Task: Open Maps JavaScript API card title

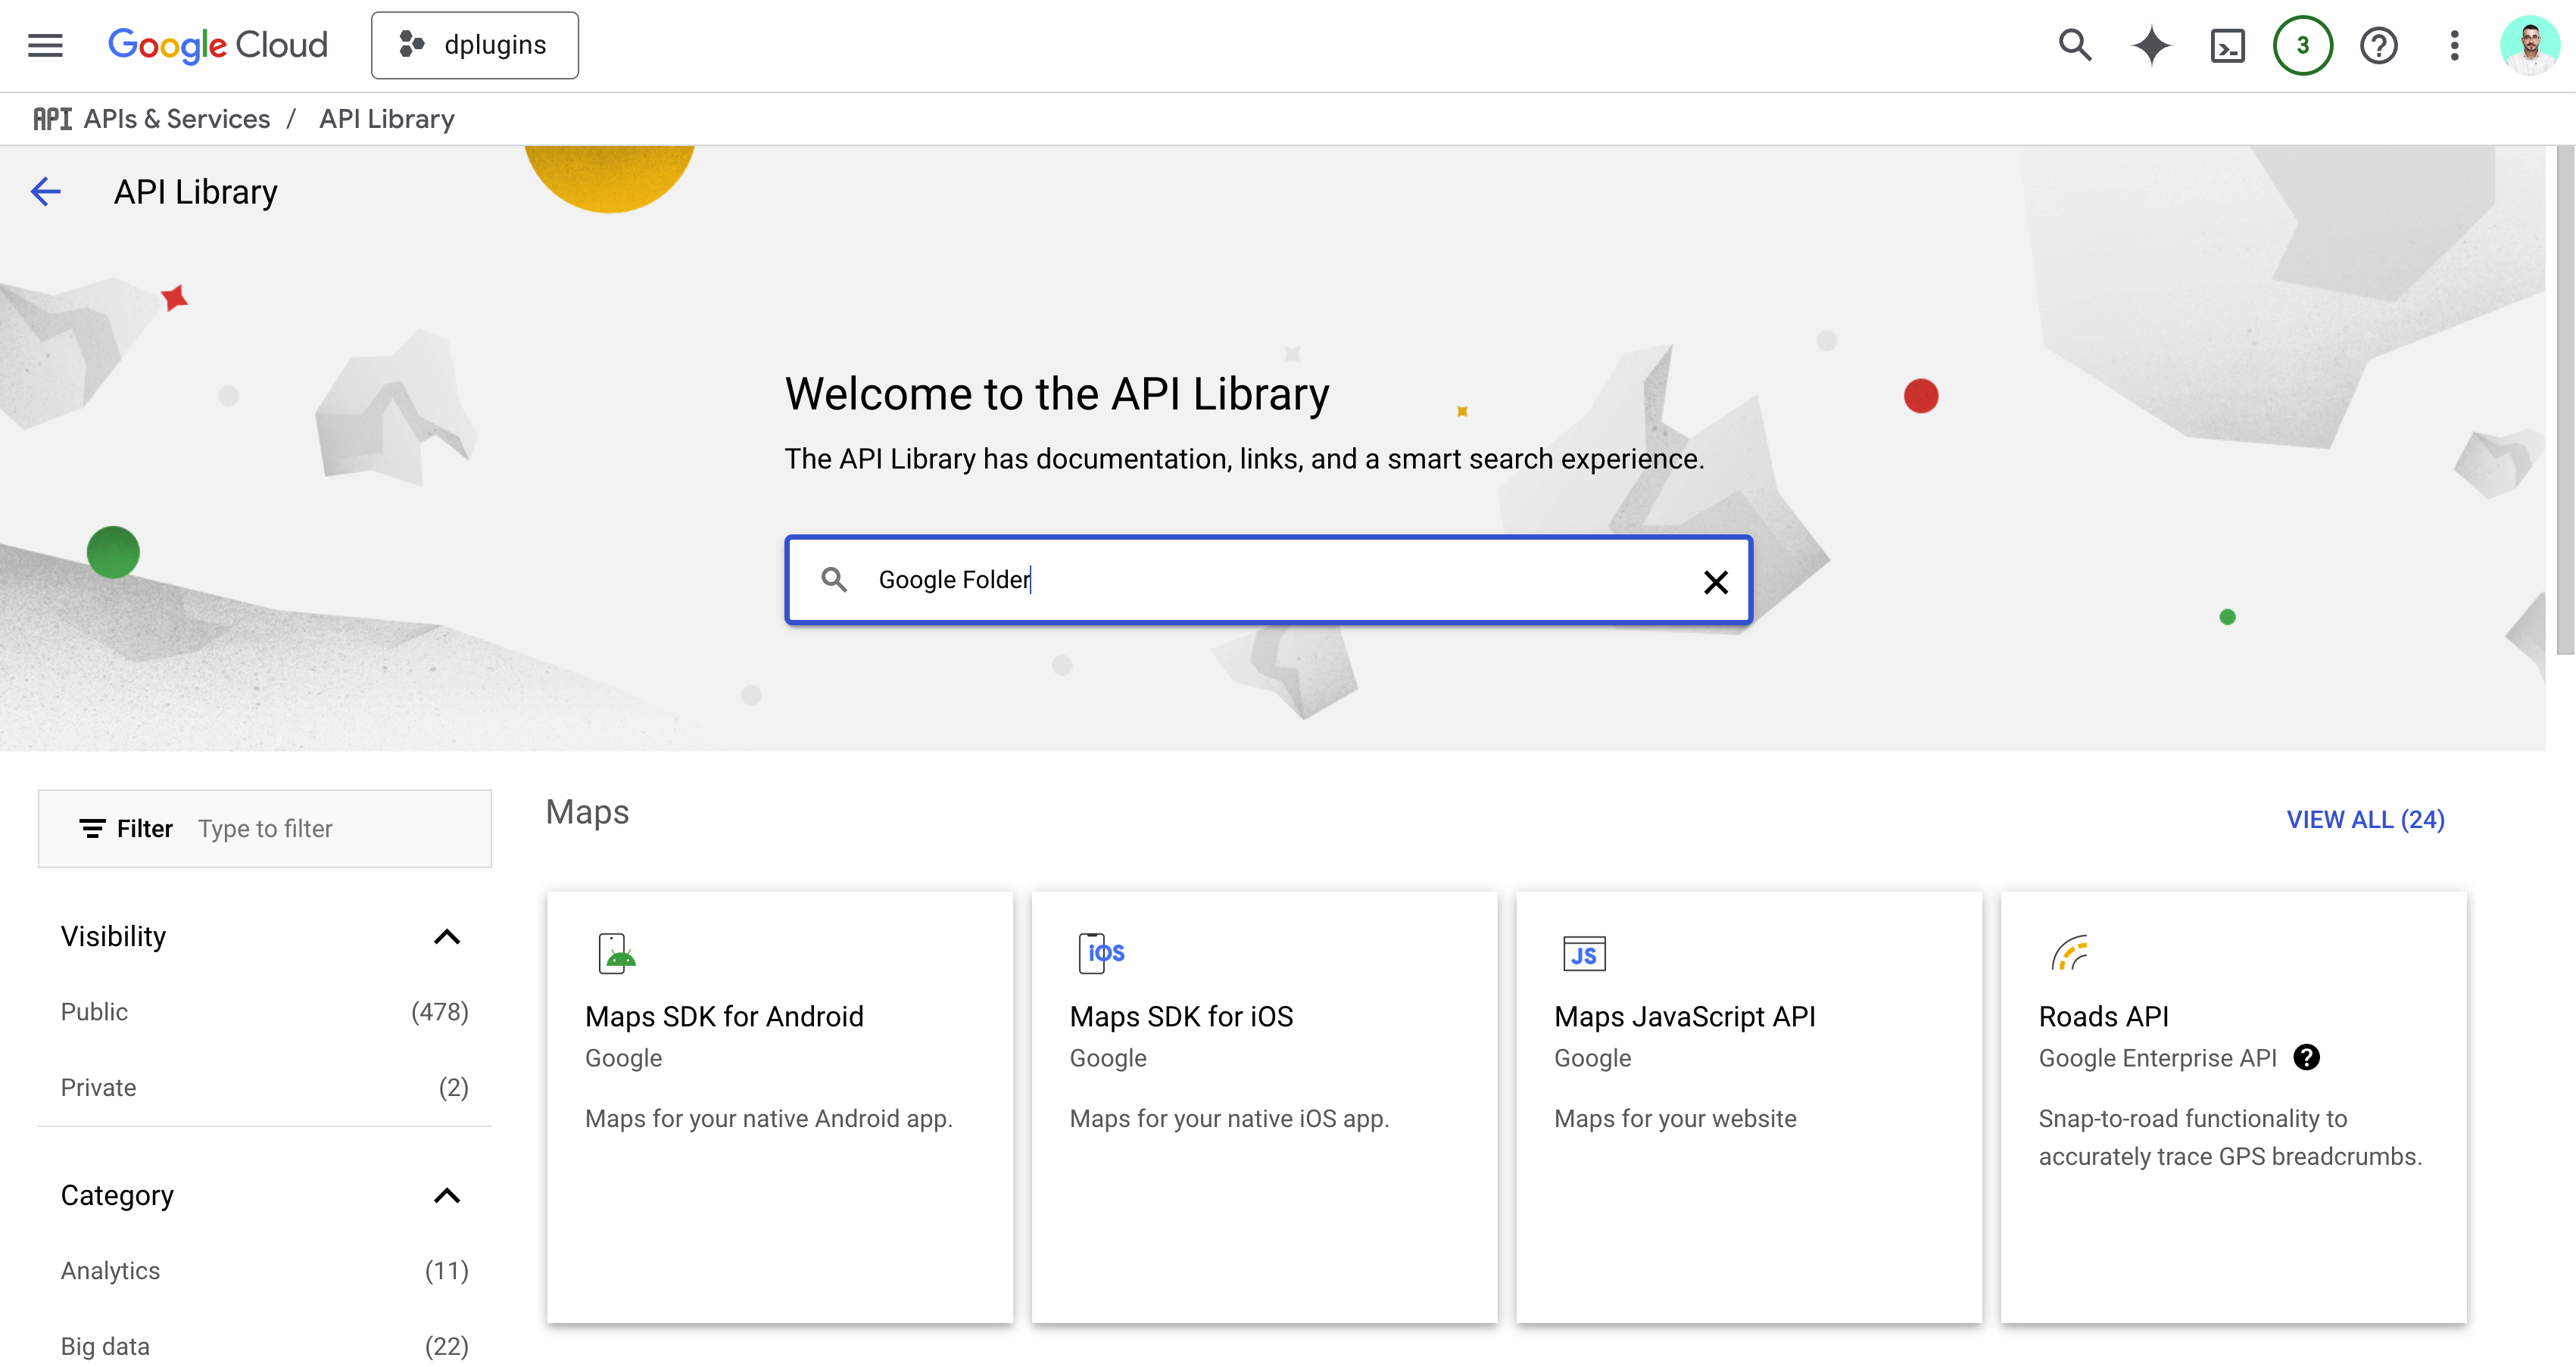Action: [x=1684, y=1017]
